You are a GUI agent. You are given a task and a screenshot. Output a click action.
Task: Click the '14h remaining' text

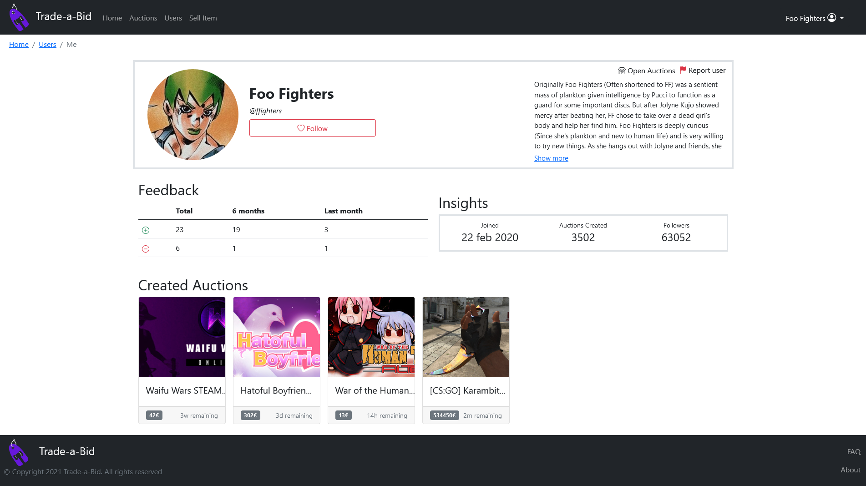[387, 415]
